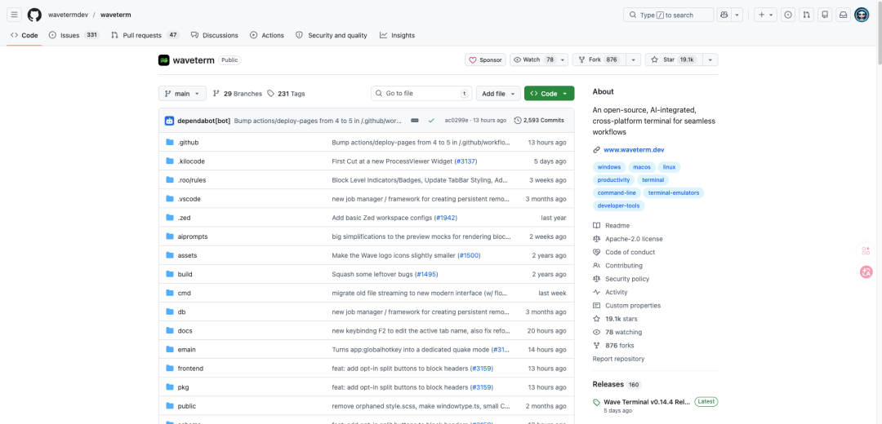Open the hamburger navigation menu
The width and height of the screenshot is (882, 424).
pos(15,15)
